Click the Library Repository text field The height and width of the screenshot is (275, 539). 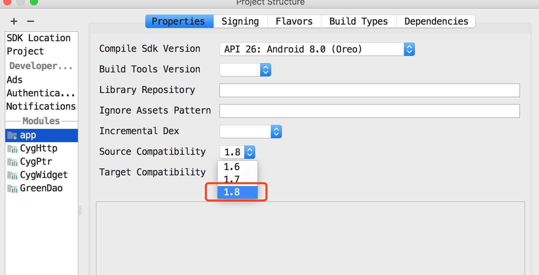(369, 90)
